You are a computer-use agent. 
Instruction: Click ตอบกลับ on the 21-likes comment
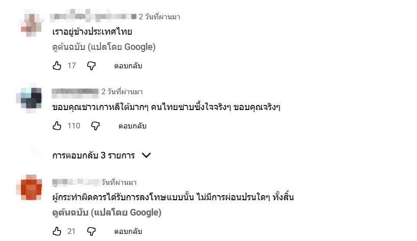[x=128, y=231]
